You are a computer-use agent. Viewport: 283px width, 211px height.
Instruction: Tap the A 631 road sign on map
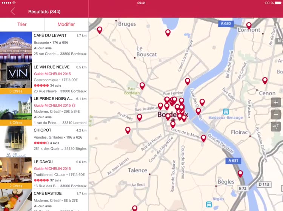(x=233, y=161)
